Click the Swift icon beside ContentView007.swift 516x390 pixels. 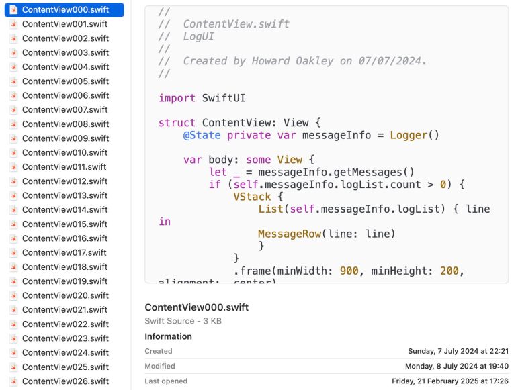13,110
